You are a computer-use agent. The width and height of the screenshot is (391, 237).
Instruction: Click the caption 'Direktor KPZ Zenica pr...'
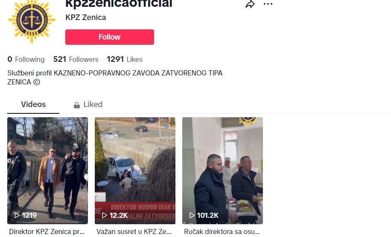click(x=47, y=231)
